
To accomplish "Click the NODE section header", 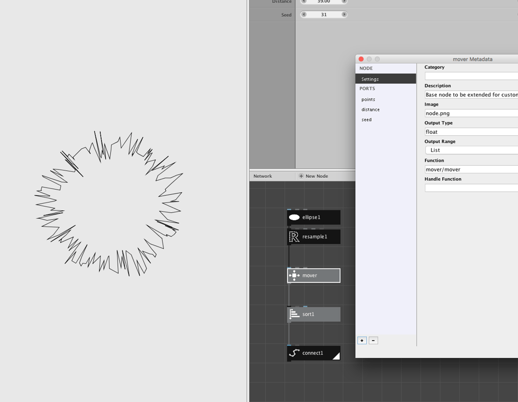I will click(366, 68).
